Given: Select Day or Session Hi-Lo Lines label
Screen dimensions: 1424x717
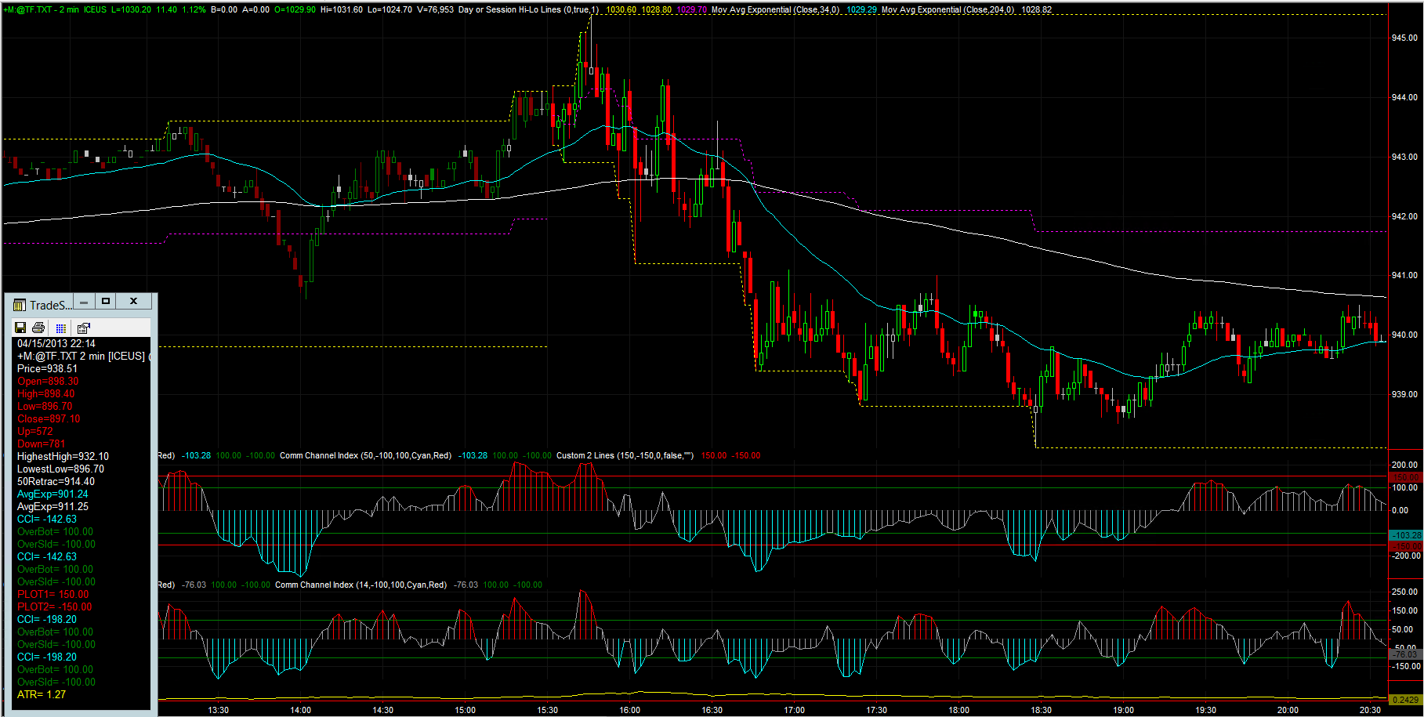Looking at the screenshot, I should click(528, 9).
